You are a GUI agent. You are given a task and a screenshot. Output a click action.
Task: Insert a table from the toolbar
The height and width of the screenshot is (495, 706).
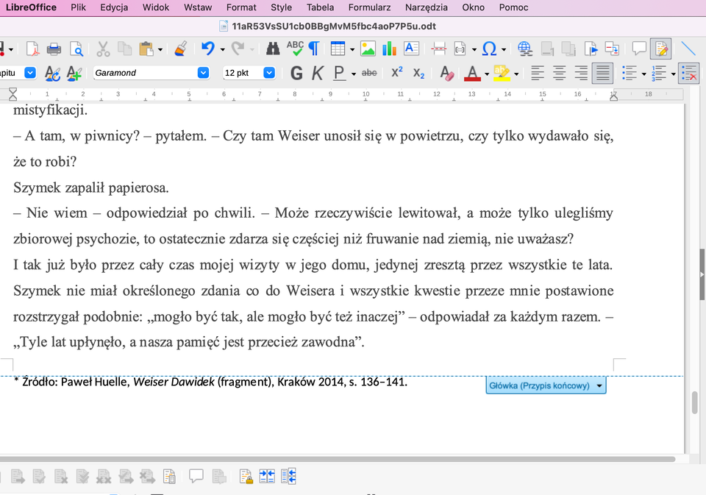click(x=337, y=48)
